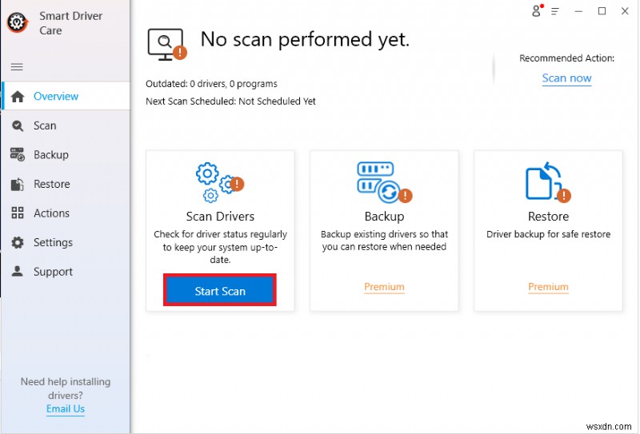Click the Actions grid icon in sidebar

pos(18,213)
